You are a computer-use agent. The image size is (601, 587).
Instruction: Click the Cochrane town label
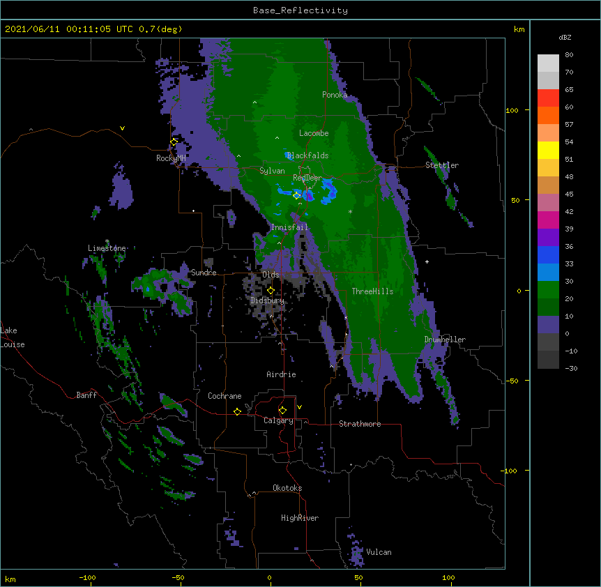click(x=225, y=396)
